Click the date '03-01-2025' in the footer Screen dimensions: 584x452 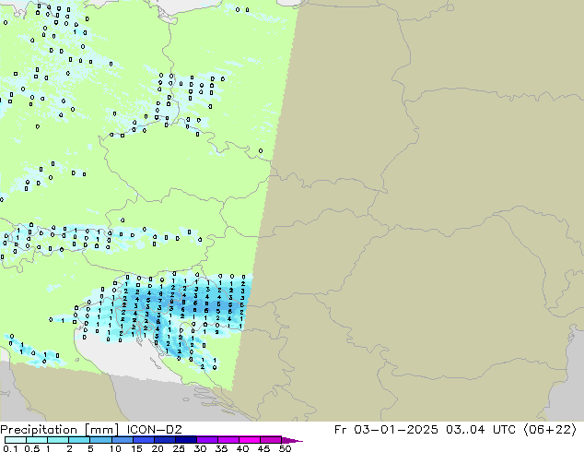[396, 430]
